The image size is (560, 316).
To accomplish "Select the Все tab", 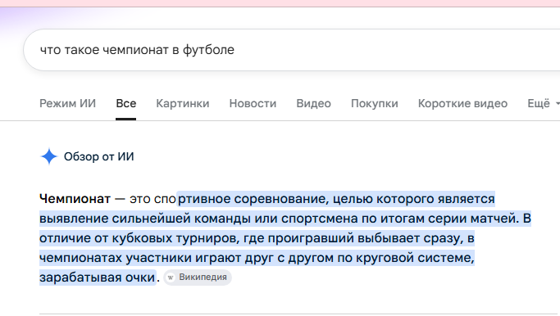I will (x=125, y=103).
